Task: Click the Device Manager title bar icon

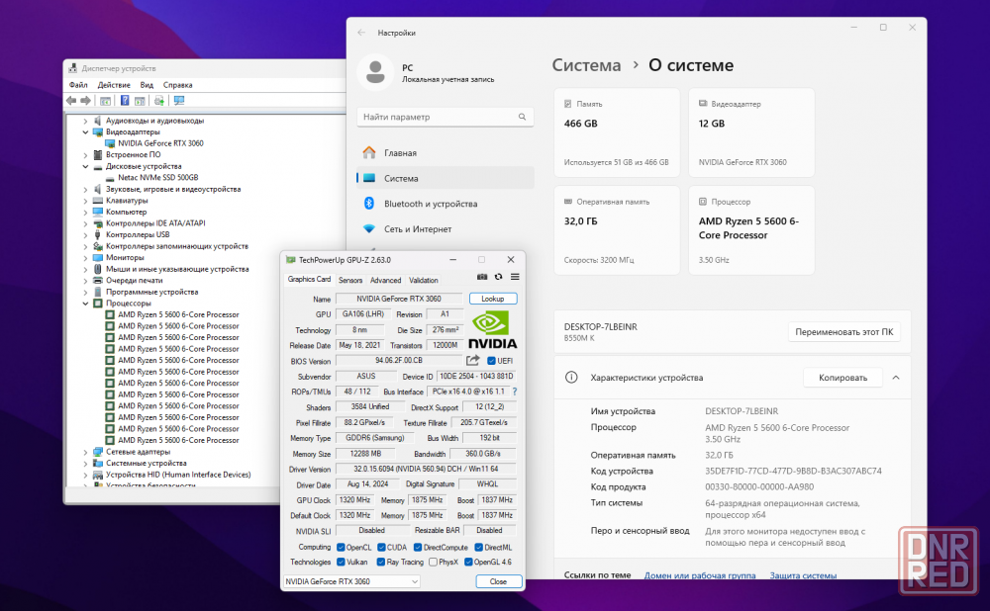Action: [72, 68]
